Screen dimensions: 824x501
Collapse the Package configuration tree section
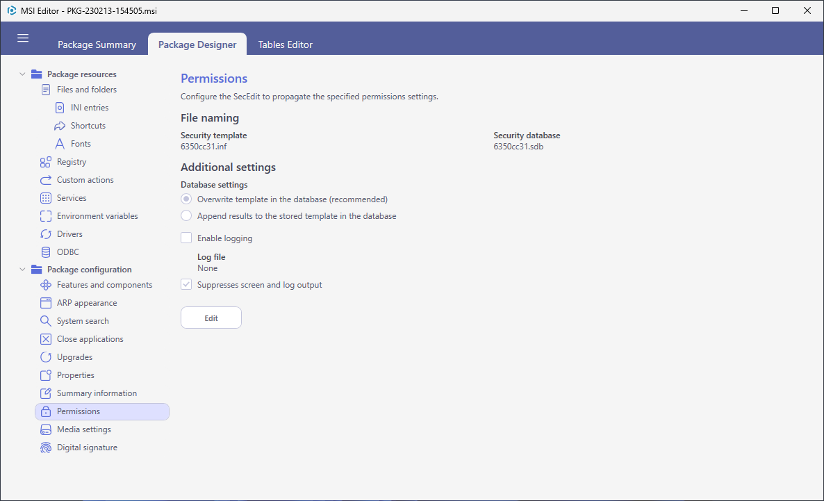[x=22, y=269]
